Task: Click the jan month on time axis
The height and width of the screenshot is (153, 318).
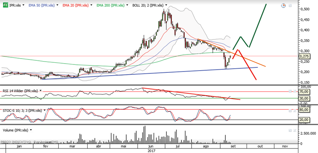Action: pyautogui.click(x=19, y=146)
